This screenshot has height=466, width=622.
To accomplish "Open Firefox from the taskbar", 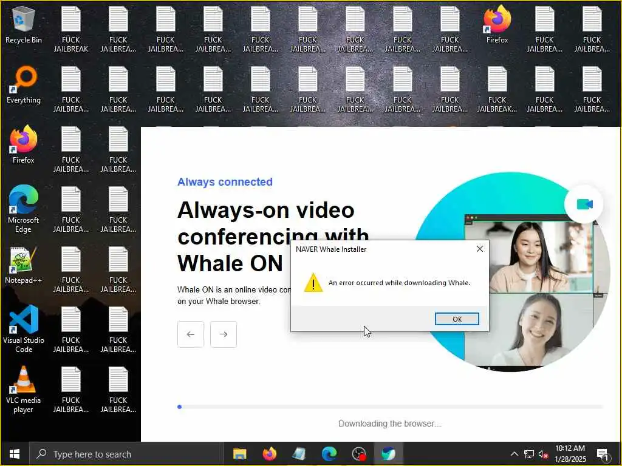I will pos(270,454).
